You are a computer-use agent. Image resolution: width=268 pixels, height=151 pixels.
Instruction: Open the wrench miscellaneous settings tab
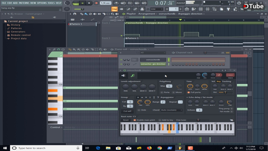click(x=133, y=75)
